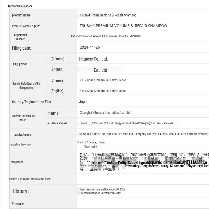Viewport: 209px width, 209px height.
Task: Select the (English) label beside the residential address
Action: (x=57, y=91)
